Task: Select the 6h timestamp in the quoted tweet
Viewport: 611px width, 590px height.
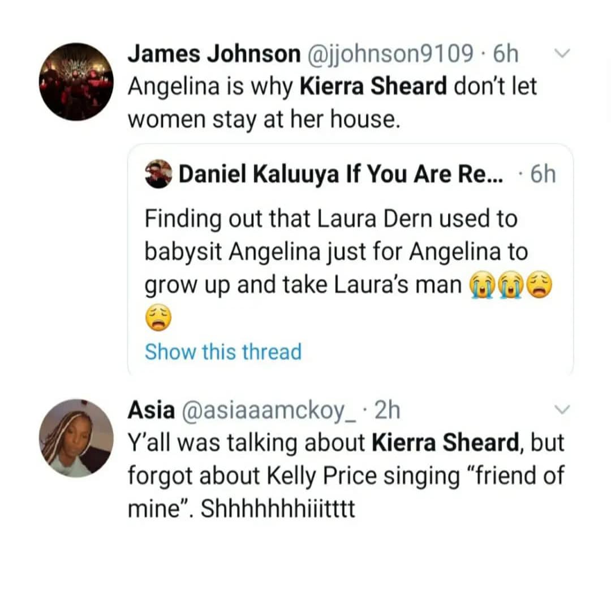Action: pos(543,174)
